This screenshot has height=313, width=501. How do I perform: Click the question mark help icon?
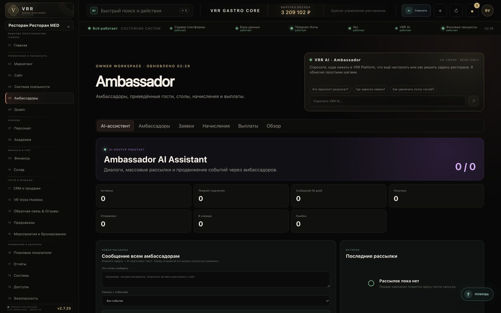pyautogui.click(x=468, y=294)
